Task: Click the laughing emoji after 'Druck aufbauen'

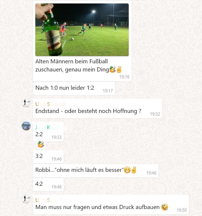Action: pyautogui.click(x=165, y=207)
